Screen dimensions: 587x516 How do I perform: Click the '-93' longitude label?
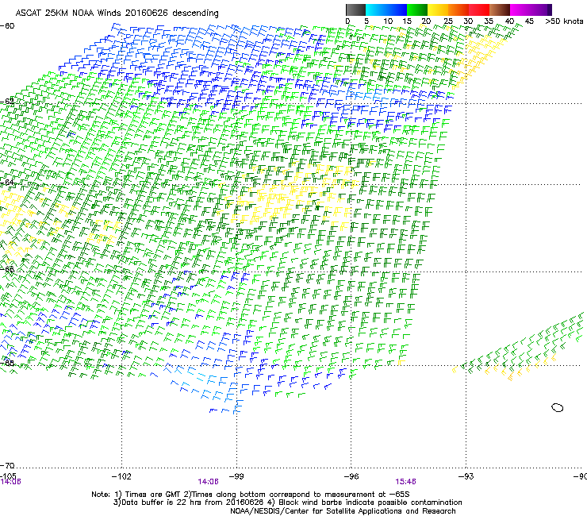(466, 476)
